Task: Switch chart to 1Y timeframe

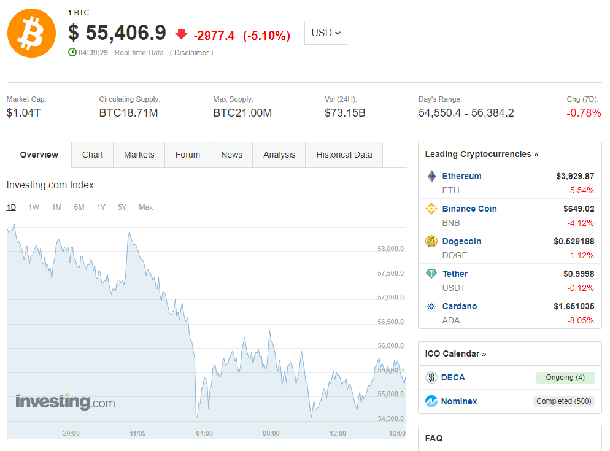Action: [x=101, y=207]
